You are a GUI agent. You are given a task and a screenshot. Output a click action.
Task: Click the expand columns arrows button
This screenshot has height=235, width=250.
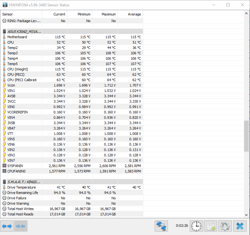(x=7, y=226)
